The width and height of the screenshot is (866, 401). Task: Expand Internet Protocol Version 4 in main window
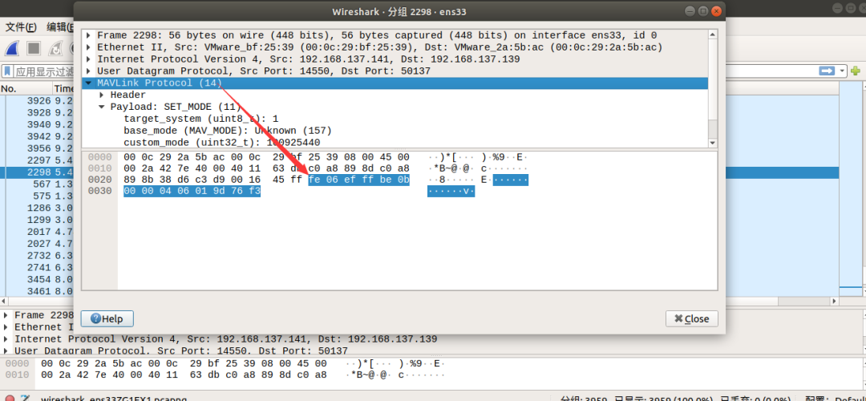(6, 339)
